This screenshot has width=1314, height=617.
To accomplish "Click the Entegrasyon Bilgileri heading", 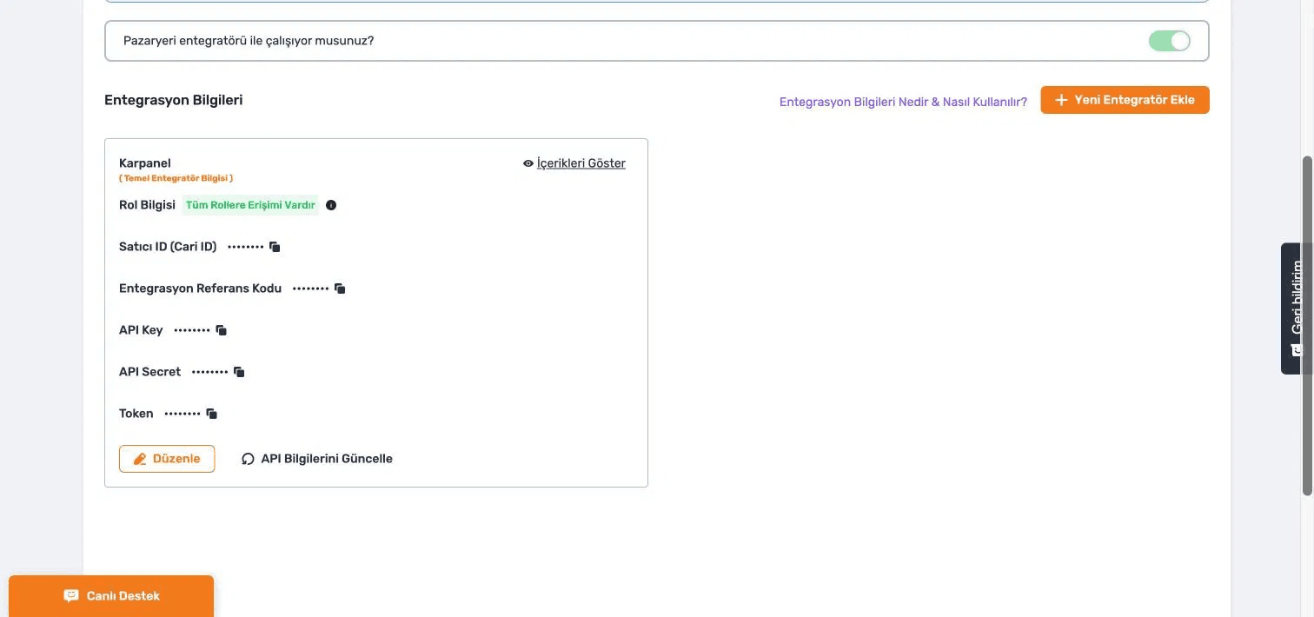I will coord(174,100).
